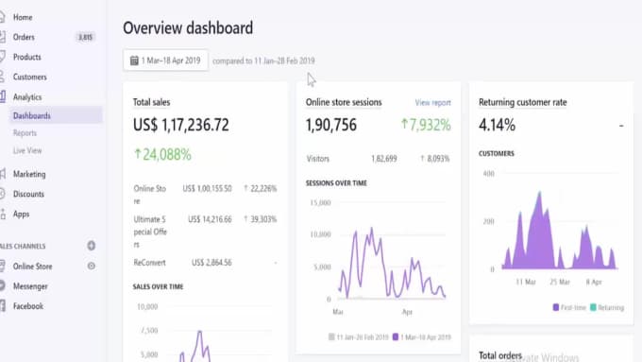Image resolution: width=642 pixels, height=362 pixels.
Task: Click the Messenger channel icon
Action: tap(3, 285)
